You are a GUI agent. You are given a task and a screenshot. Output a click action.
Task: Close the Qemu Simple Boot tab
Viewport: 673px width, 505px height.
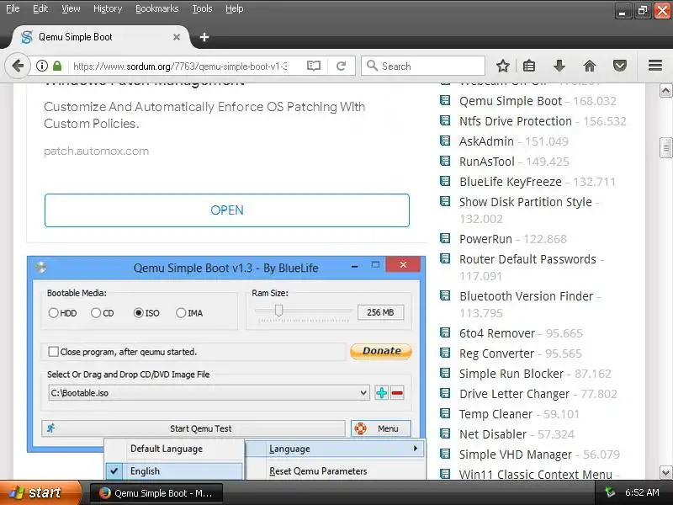(x=177, y=37)
